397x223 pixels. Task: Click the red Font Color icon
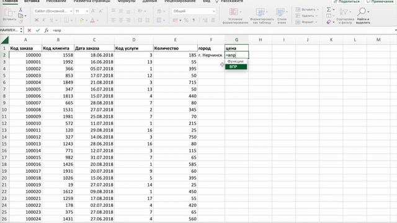pyautogui.click(x=92, y=20)
